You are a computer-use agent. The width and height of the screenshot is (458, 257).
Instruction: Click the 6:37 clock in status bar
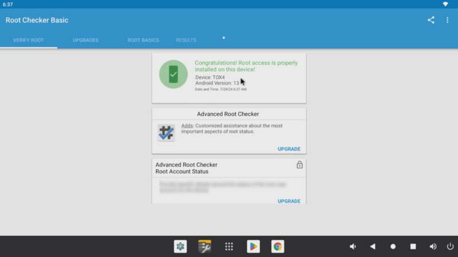(x=7, y=5)
